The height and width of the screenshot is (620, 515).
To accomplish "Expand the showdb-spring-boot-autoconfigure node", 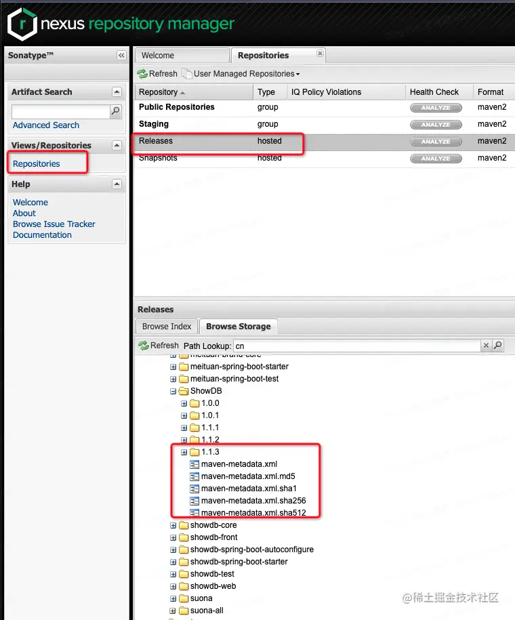I will pos(173,550).
